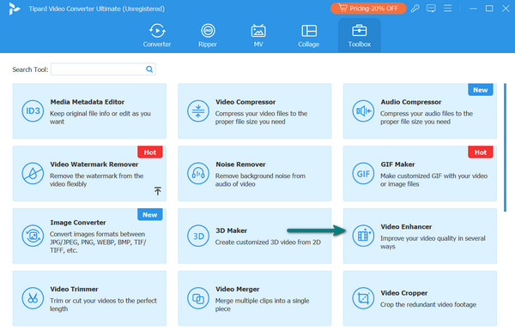Click the Video Merger icon
Image resolution: width=515 pixels, height=329 pixels.
pyautogui.click(x=198, y=298)
